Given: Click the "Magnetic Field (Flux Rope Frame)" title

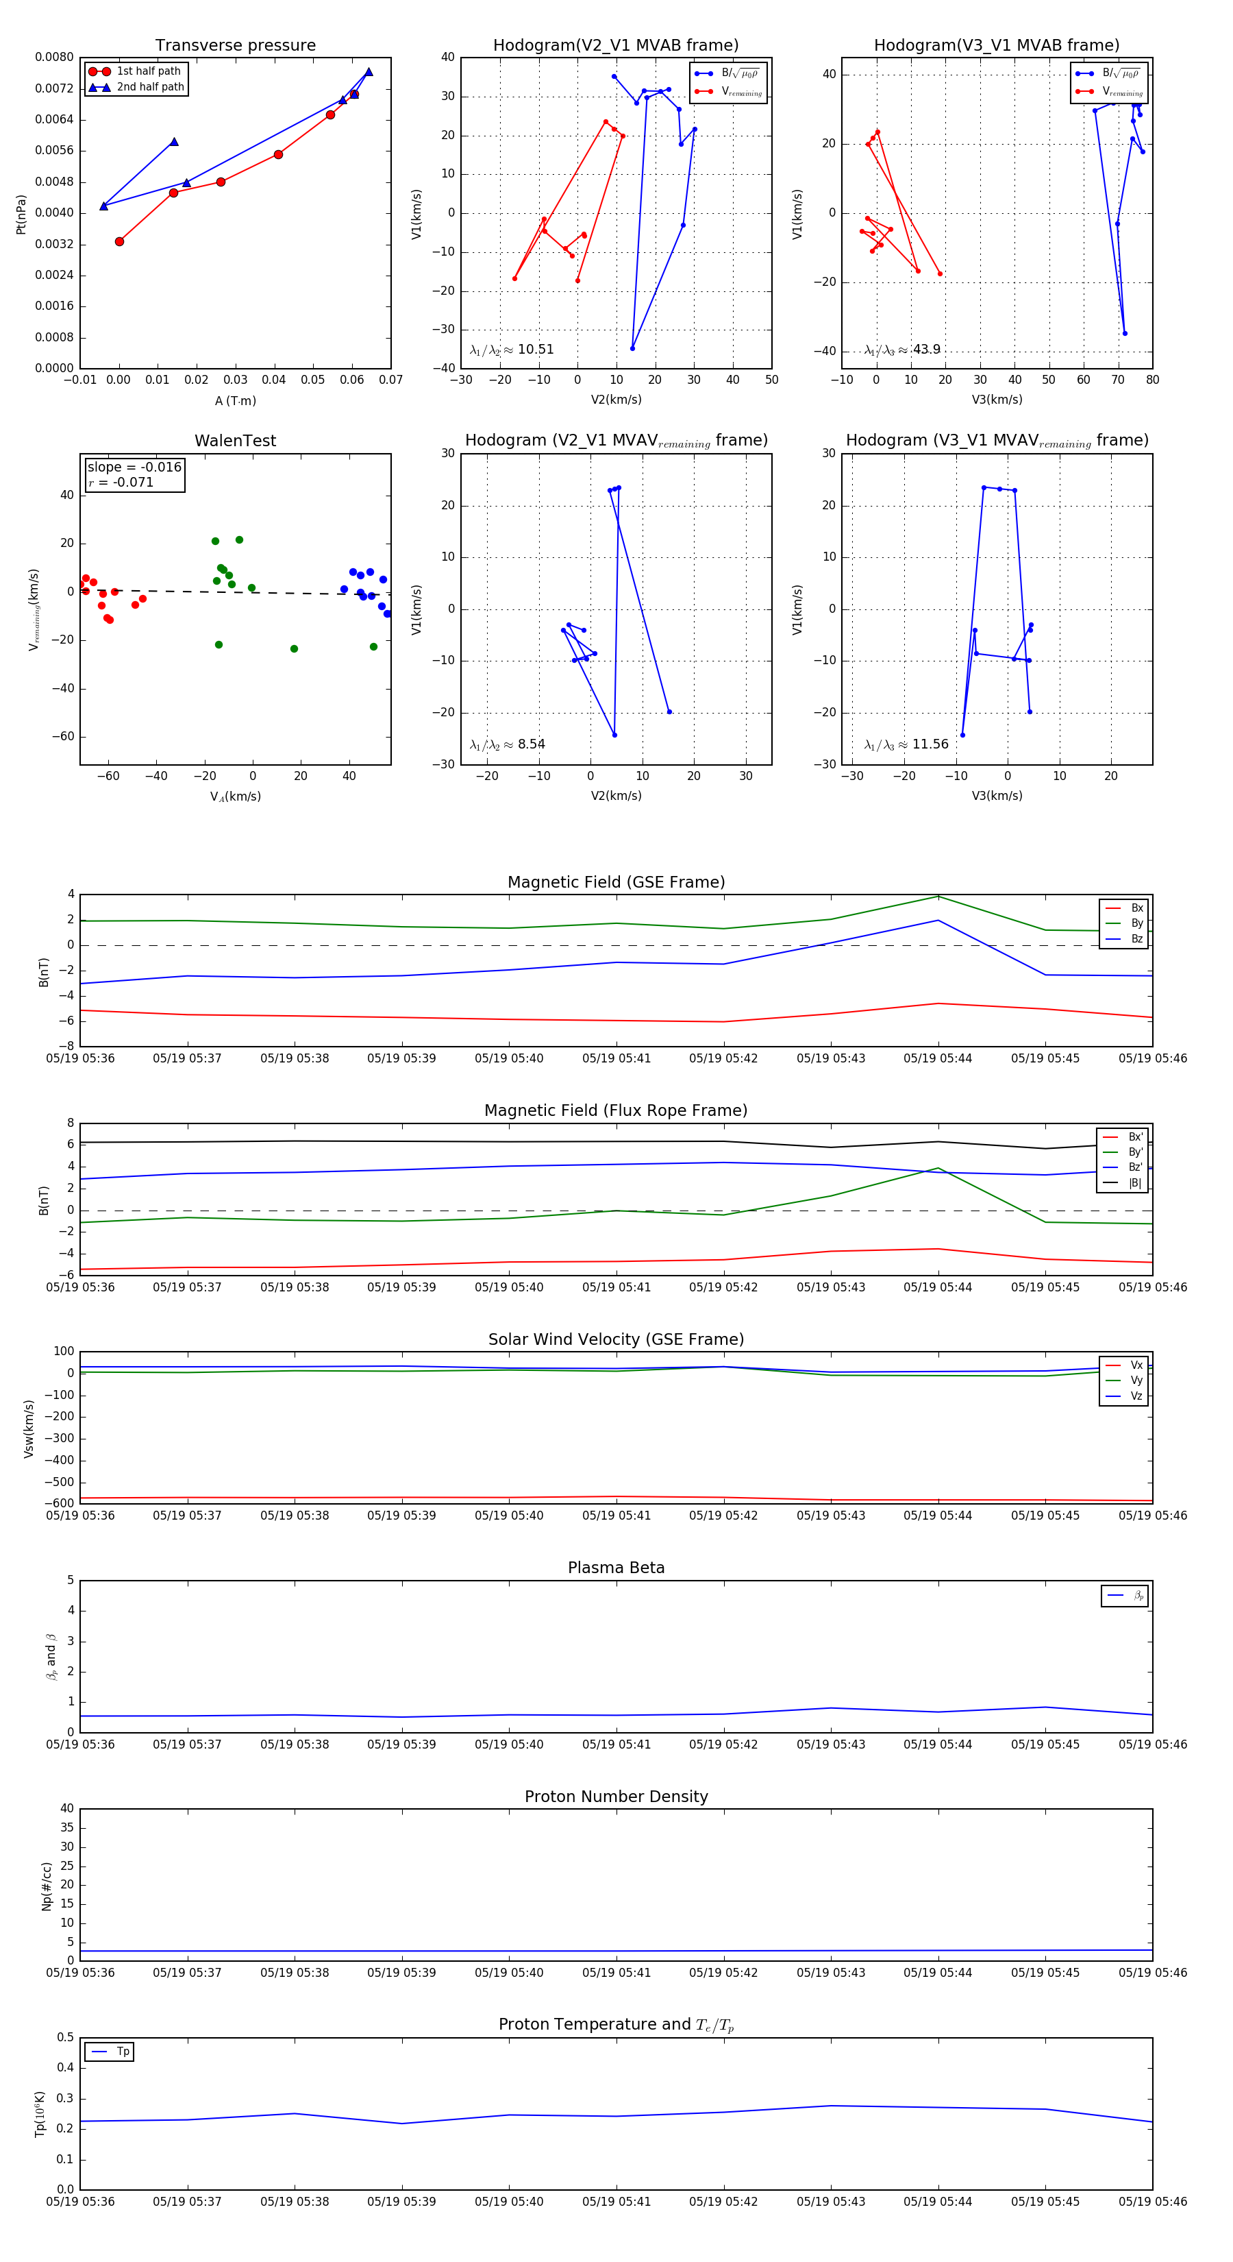Looking at the screenshot, I should [x=616, y=1111].
